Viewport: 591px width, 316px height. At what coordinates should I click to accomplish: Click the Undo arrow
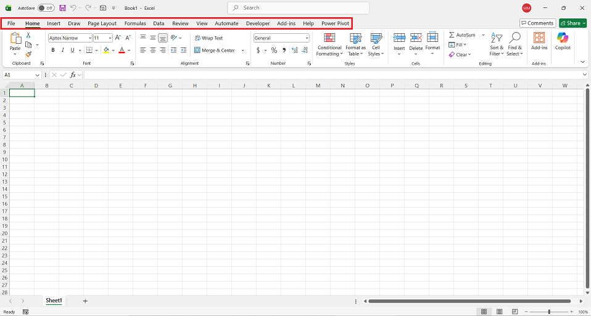coord(73,8)
